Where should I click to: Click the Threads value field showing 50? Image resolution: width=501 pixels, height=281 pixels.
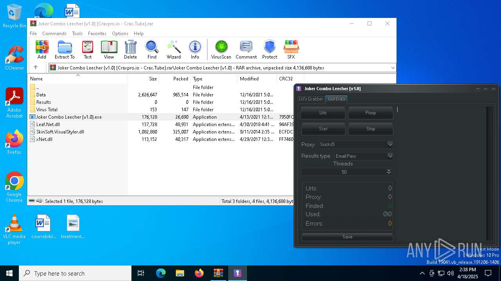[344, 172]
